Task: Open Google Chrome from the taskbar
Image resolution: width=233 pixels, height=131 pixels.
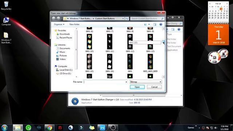Action: click(x=50, y=128)
